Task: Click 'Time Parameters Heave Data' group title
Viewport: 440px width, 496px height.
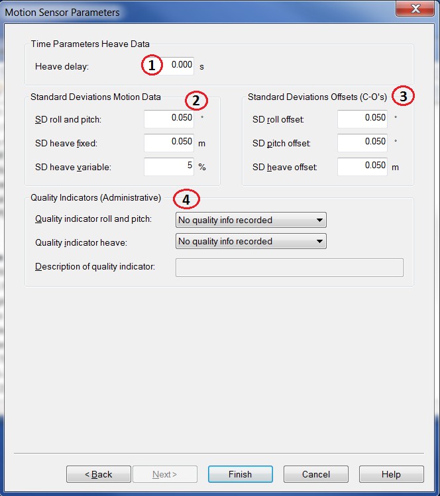Action: (90, 44)
